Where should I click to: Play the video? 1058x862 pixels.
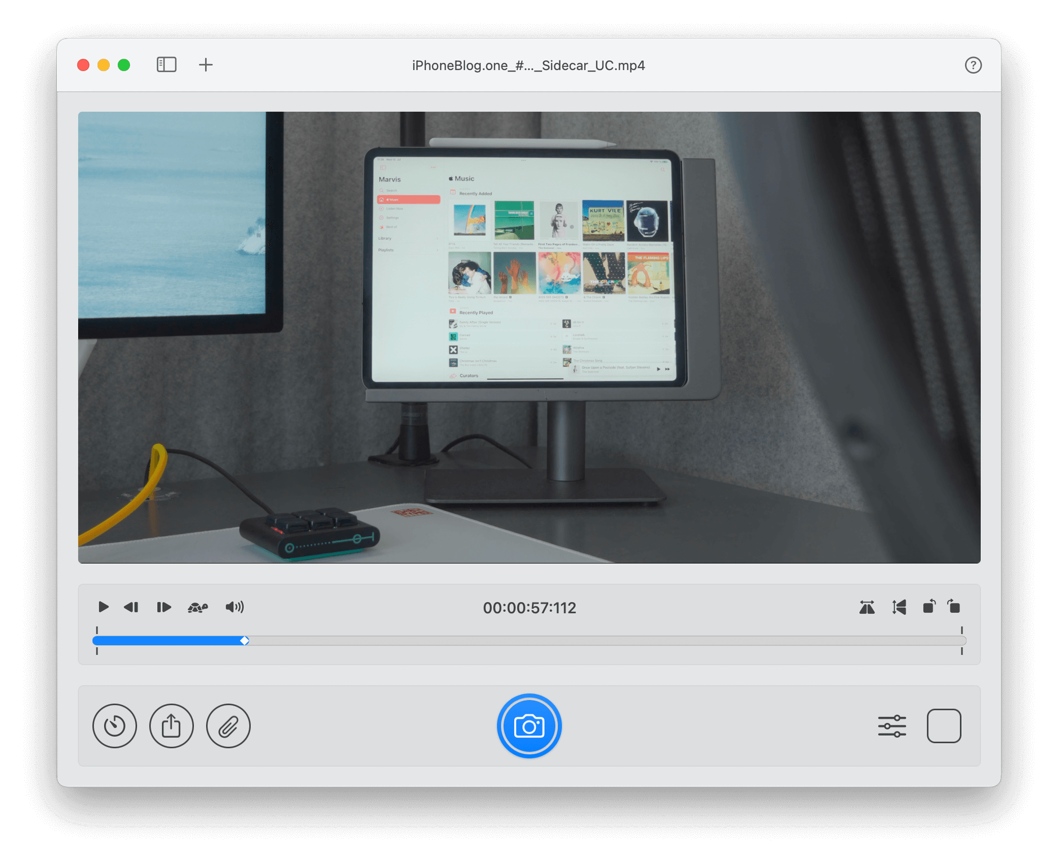tap(103, 607)
